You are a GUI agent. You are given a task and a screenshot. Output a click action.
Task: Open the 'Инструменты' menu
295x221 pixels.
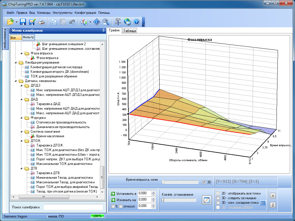click(63, 13)
